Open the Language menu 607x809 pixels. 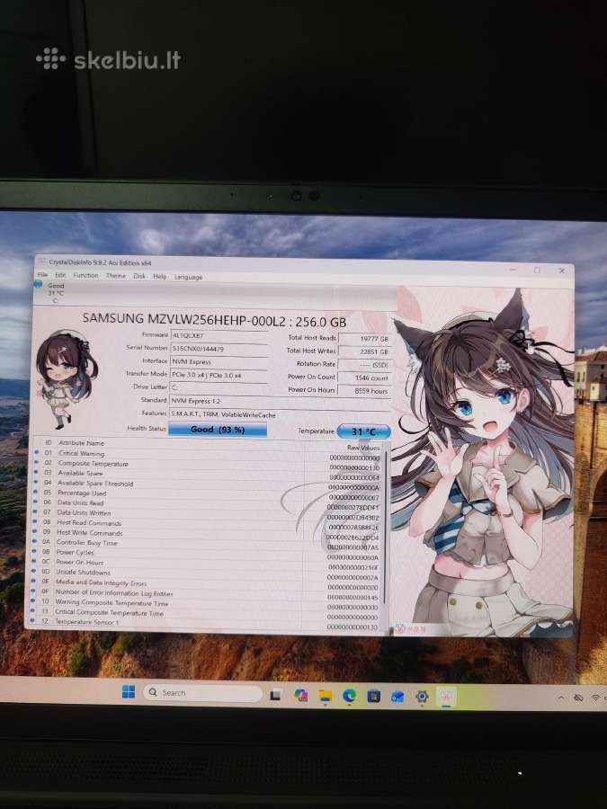pyautogui.click(x=189, y=277)
